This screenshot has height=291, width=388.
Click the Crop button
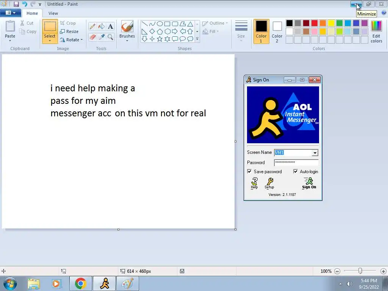click(x=68, y=23)
